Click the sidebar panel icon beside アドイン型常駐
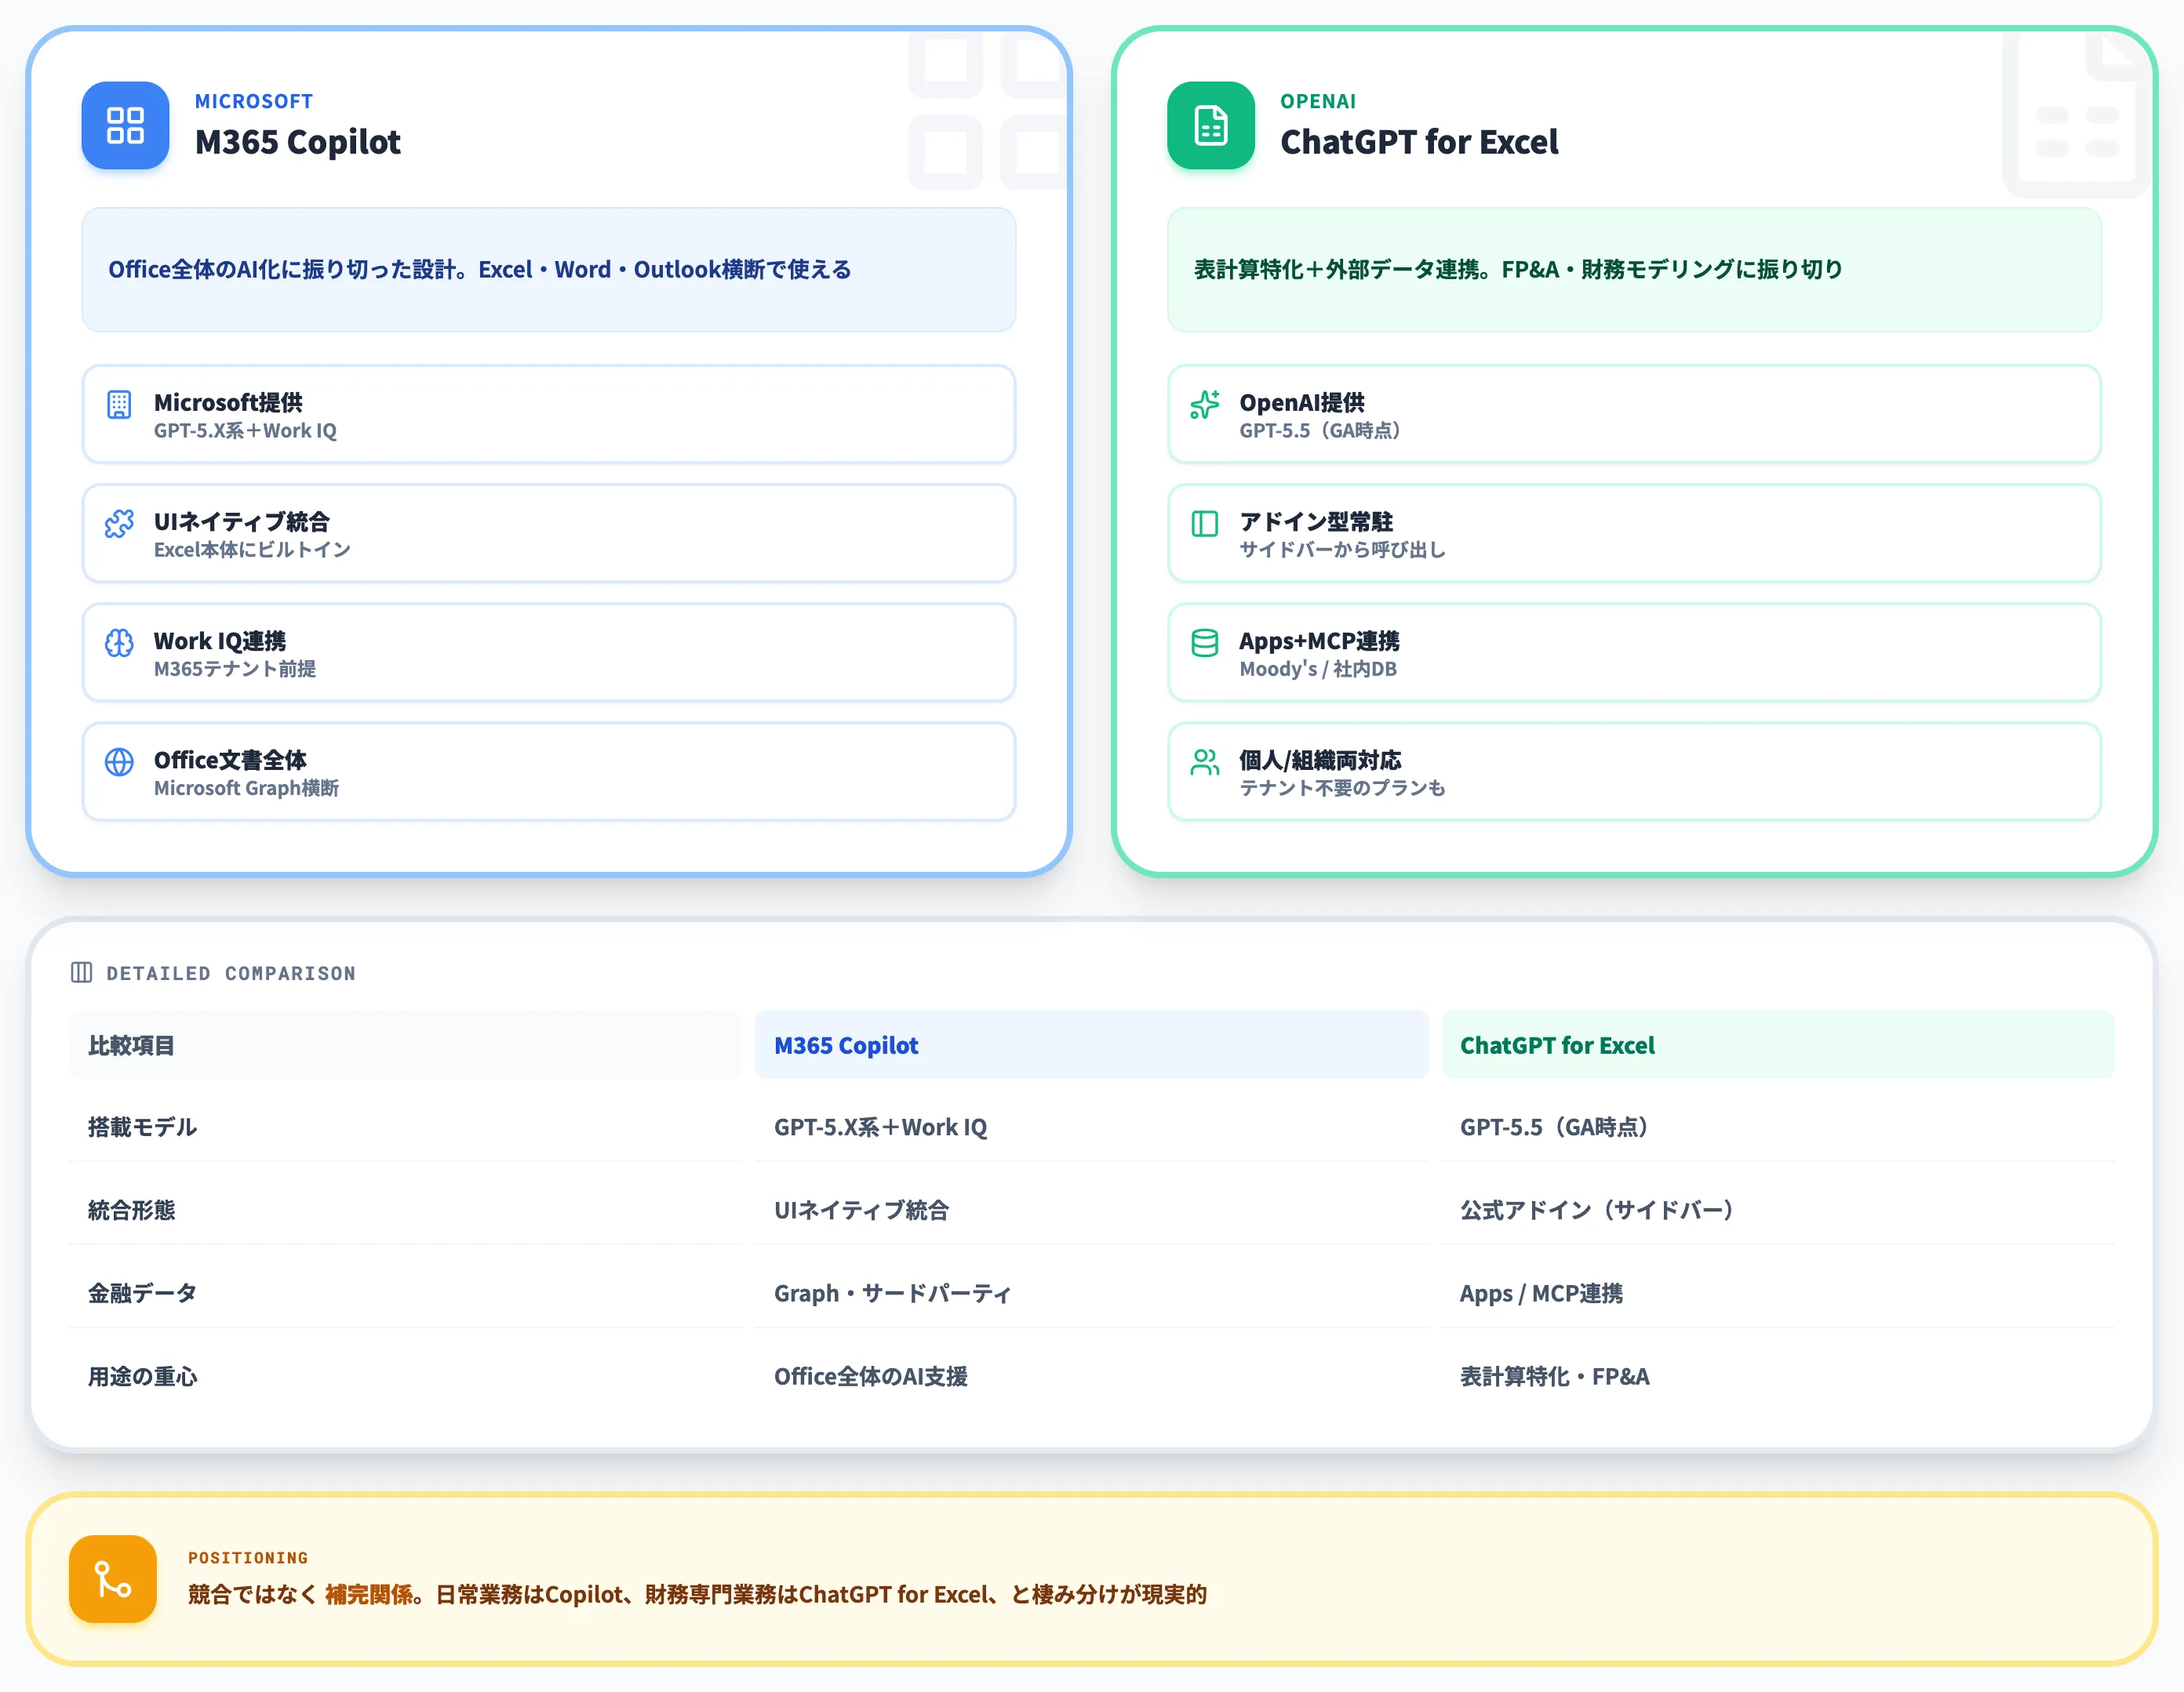The height and width of the screenshot is (1692, 2184). [1205, 524]
